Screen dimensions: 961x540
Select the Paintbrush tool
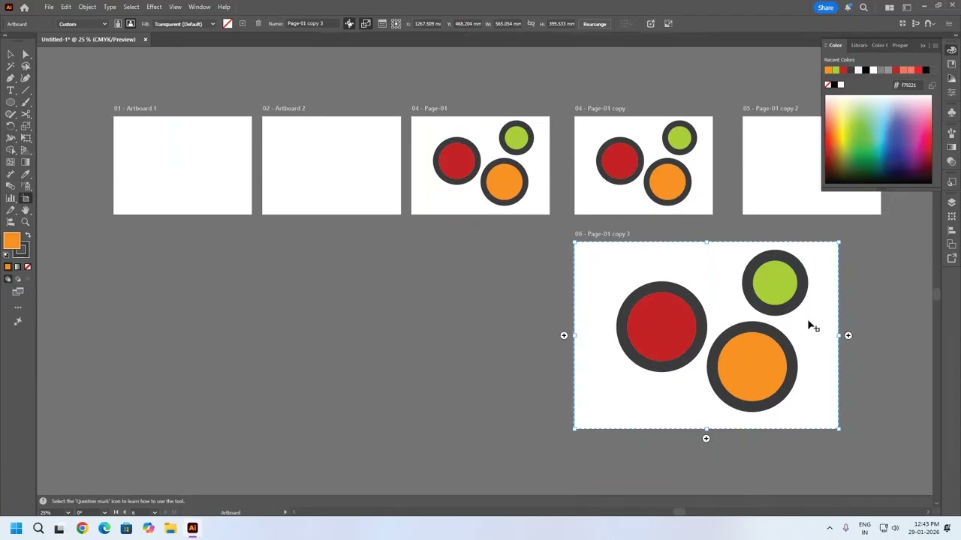tap(26, 102)
